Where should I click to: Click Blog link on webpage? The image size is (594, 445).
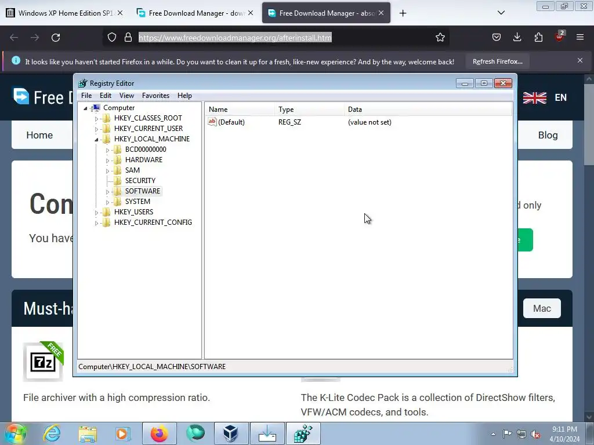(x=548, y=135)
